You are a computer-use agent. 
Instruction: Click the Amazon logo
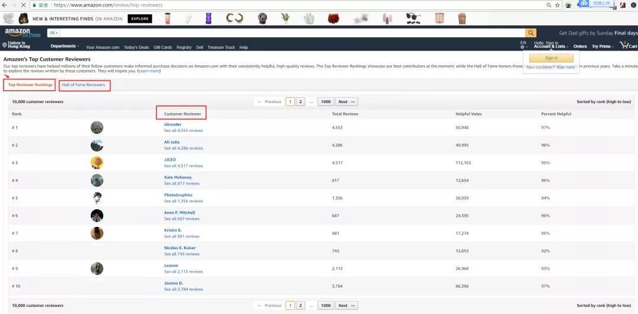17,32
